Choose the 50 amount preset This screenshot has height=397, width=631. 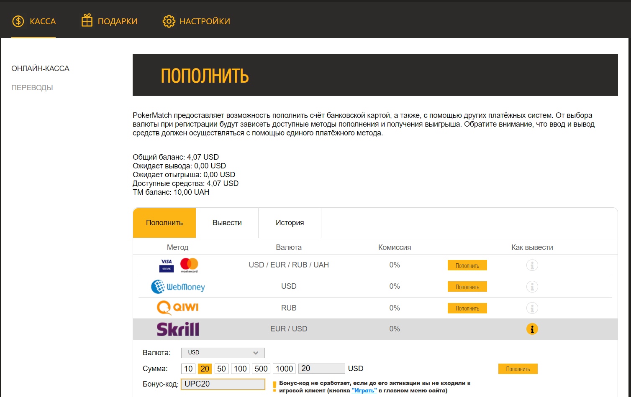pyautogui.click(x=222, y=369)
